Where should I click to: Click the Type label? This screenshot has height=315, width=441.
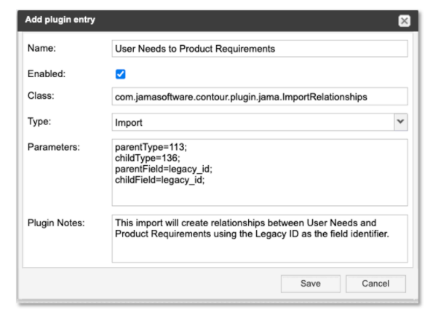pyautogui.click(x=39, y=121)
